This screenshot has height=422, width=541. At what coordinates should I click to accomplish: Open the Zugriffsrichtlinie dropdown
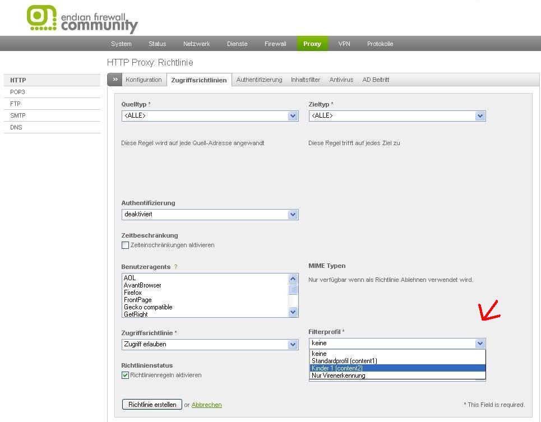pyautogui.click(x=210, y=345)
